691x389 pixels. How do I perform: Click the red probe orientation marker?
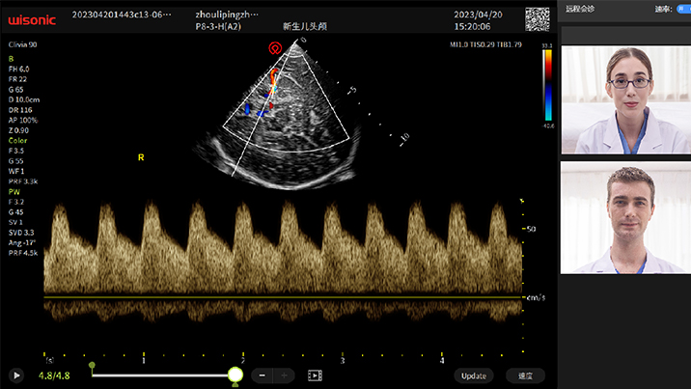(x=274, y=46)
